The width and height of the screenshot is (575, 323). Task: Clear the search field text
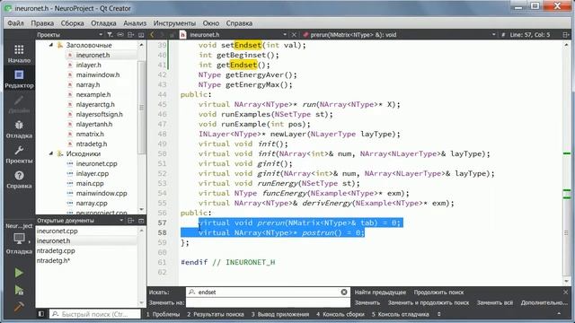click(x=344, y=292)
